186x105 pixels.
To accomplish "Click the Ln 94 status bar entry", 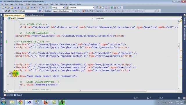I will tap(136, 98).
